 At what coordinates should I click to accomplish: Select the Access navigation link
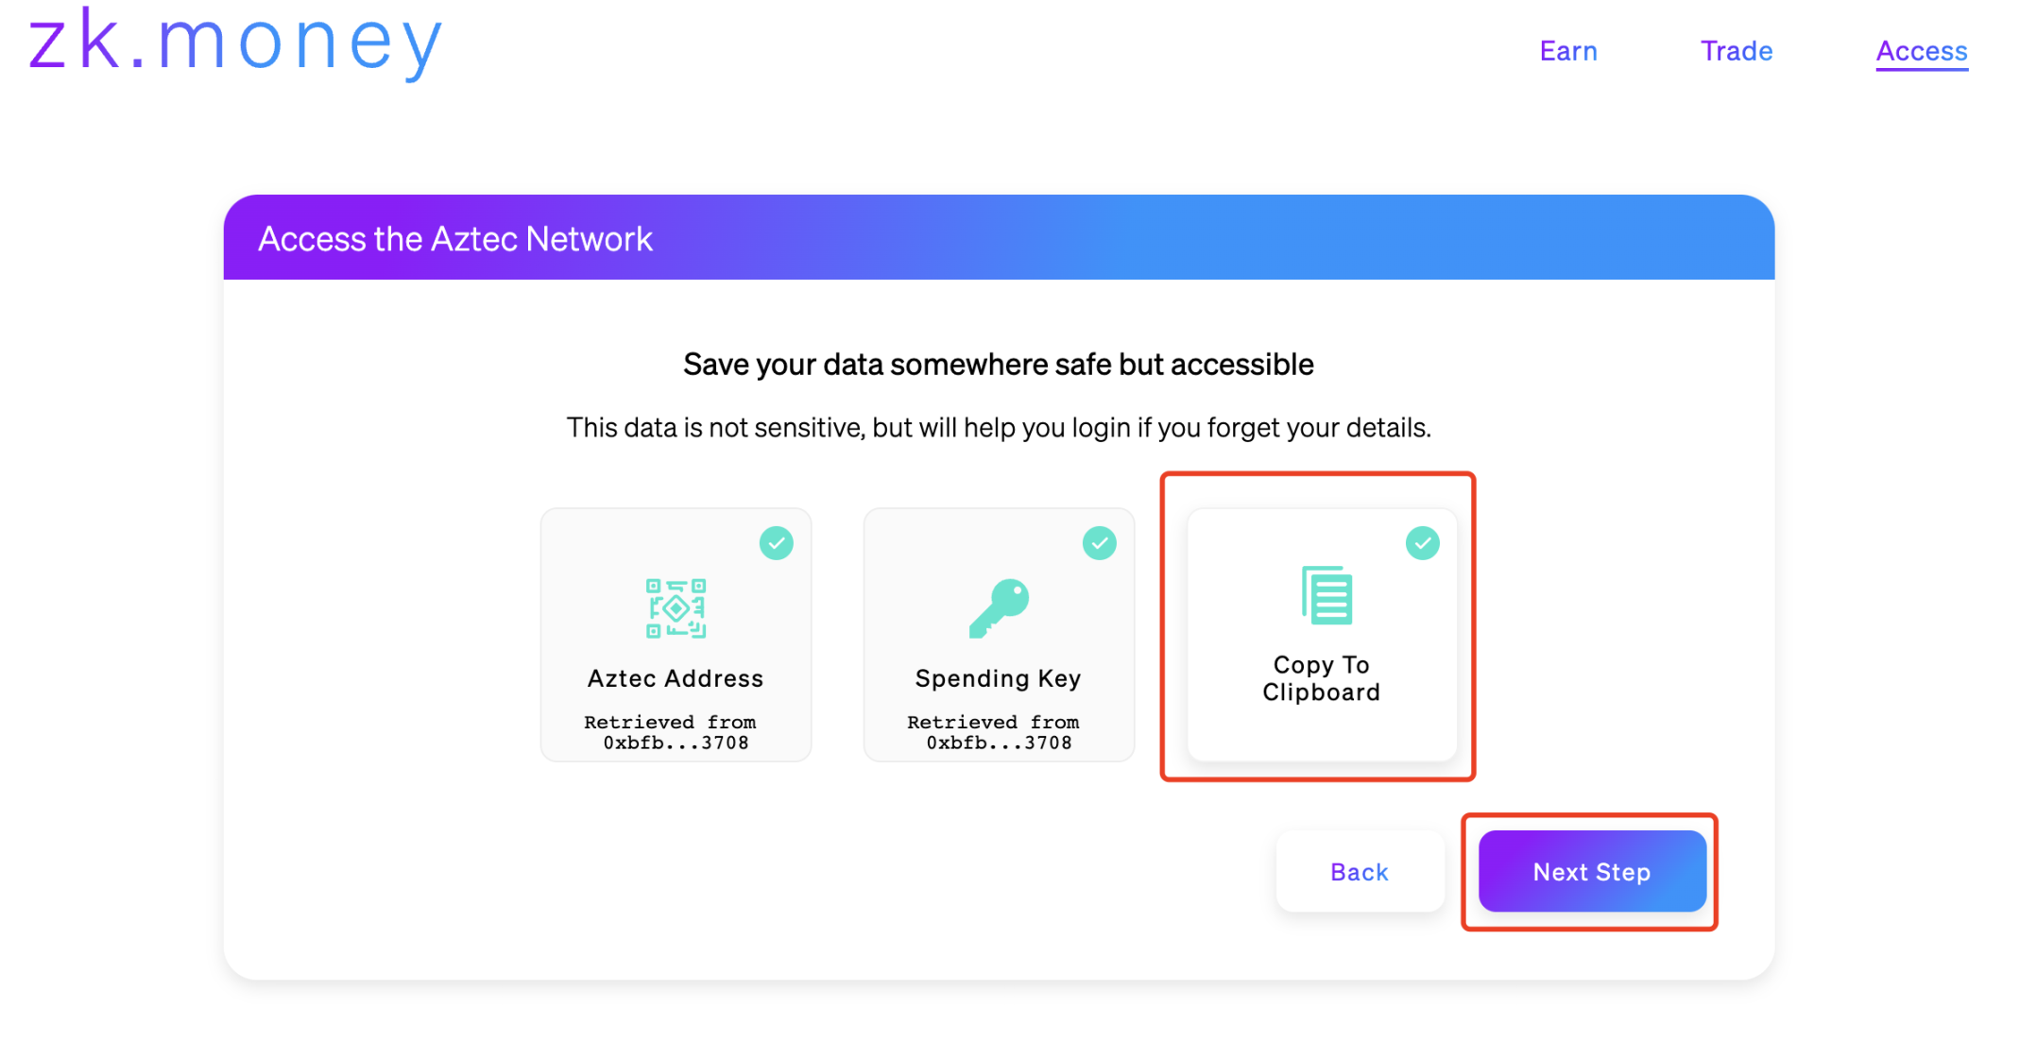(1921, 51)
